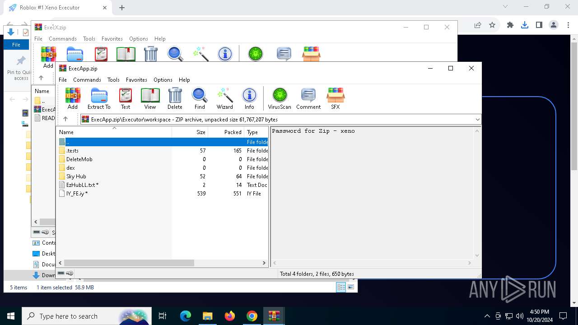Click VirusScan bug icon in ExecX.zip window

[256, 54]
